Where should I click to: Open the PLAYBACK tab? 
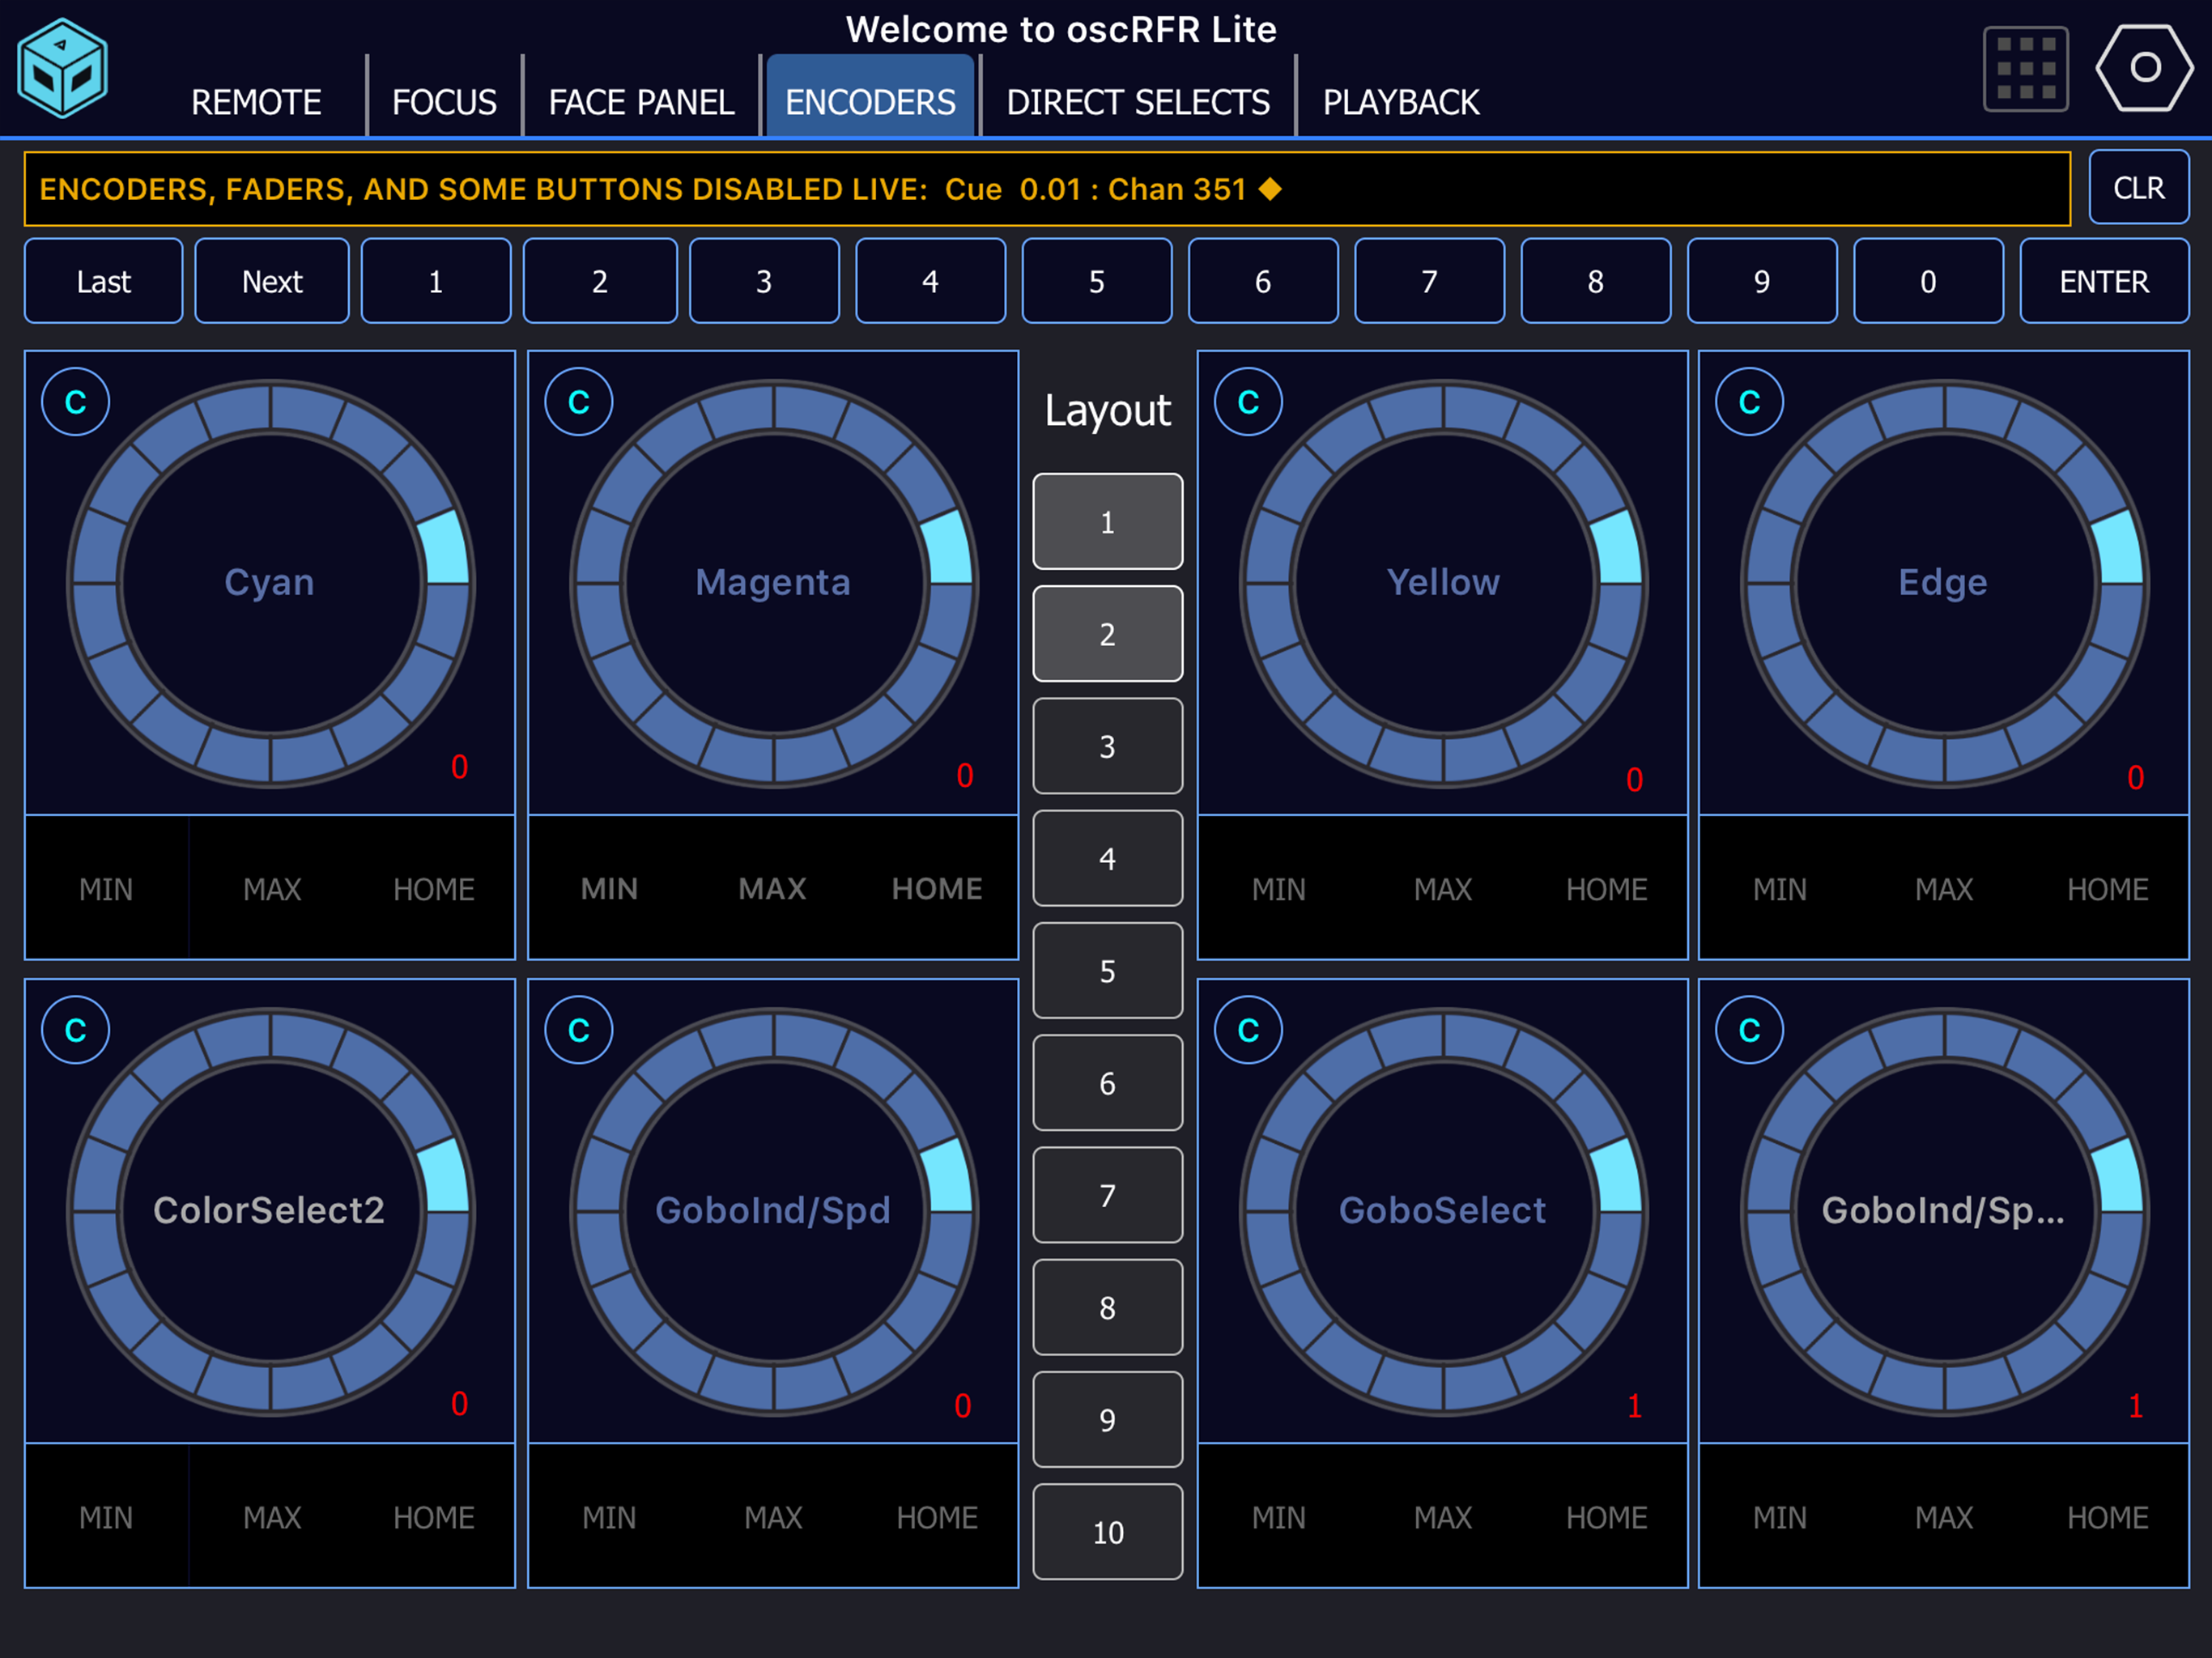pos(1400,102)
